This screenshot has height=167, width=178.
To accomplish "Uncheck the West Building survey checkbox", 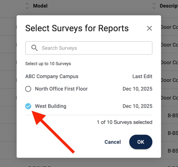I will tap(28, 106).
